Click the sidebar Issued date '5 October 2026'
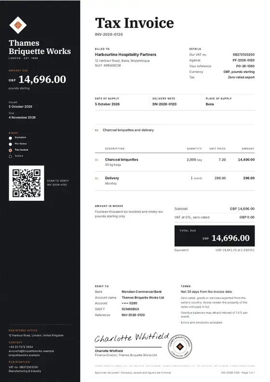The width and height of the screenshot is (270, 382). 20,107
